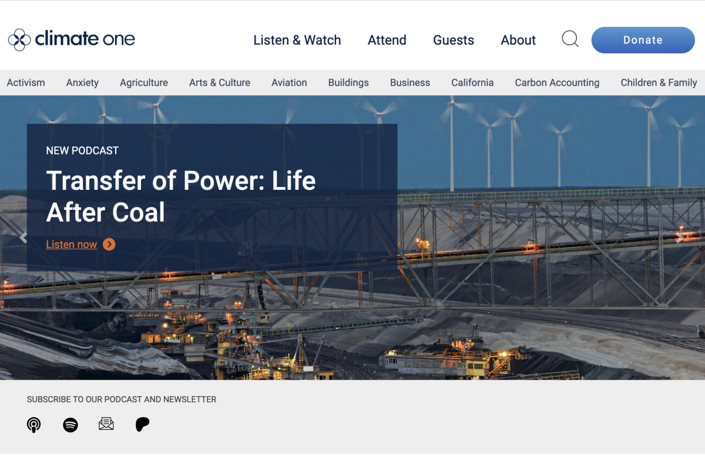Open the Patreon icon
Screen dimensions: 705x476
[x=142, y=424]
